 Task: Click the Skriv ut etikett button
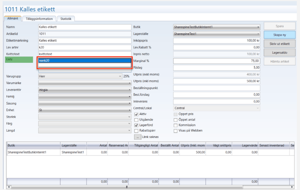point(279,44)
